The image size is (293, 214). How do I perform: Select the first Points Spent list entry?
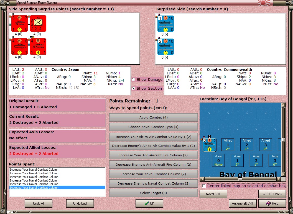point(57,170)
